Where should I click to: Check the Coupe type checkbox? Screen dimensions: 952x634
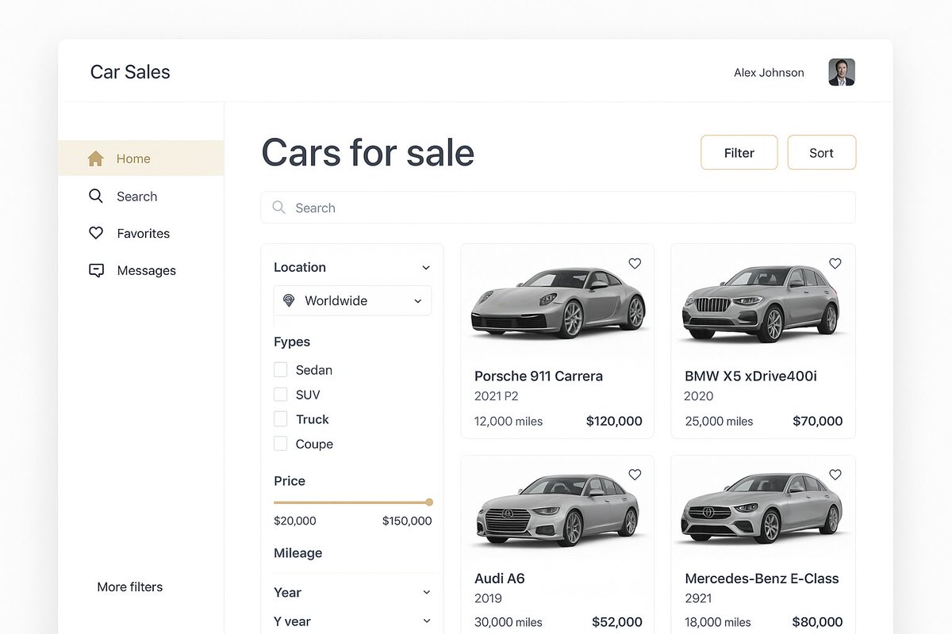tap(280, 443)
